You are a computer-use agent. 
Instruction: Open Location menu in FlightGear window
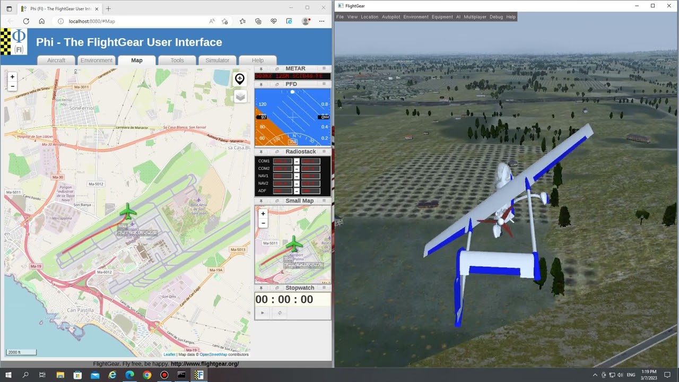[x=370, y=17]
